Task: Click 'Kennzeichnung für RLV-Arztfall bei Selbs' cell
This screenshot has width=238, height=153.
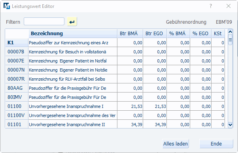Action: [x=73, y=79]
